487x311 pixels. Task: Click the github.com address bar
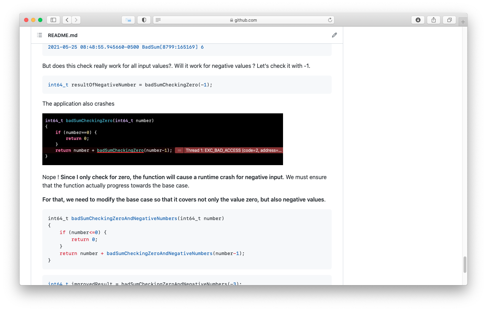[245, 20]
